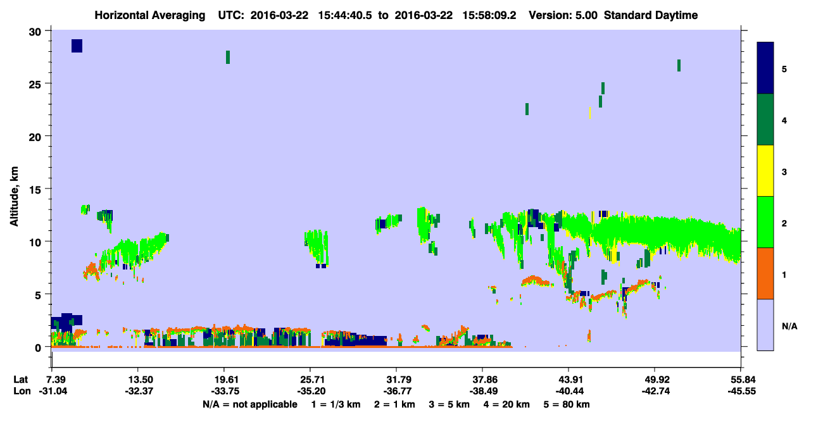Click the latitude value 13.50

(137, 380)
